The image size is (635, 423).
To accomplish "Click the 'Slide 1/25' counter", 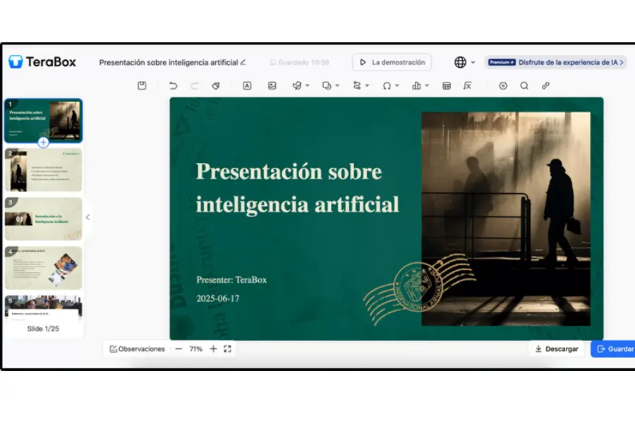I will (x=43, y=329).
